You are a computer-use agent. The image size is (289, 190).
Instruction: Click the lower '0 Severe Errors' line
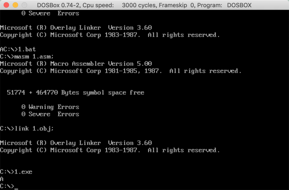click(x=50, y=114)
